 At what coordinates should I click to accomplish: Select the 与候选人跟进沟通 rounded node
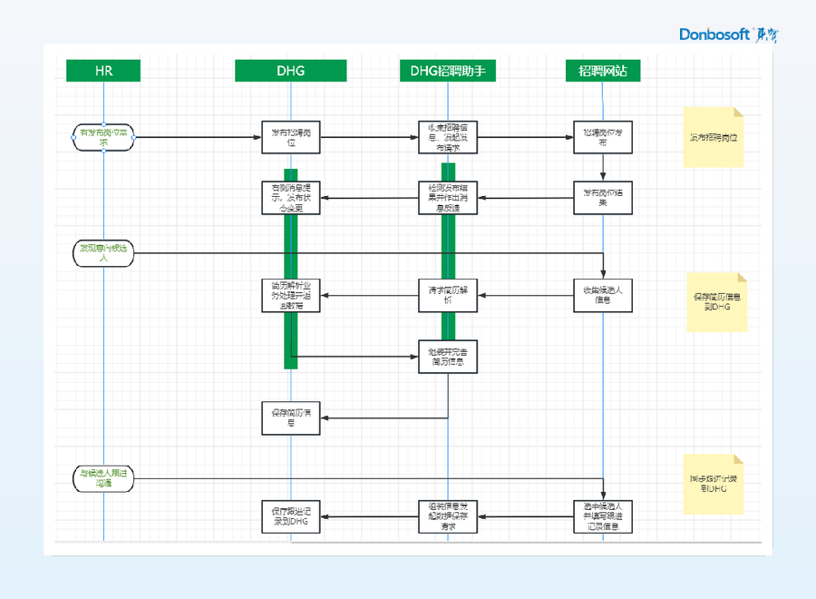tap(103, 478)
